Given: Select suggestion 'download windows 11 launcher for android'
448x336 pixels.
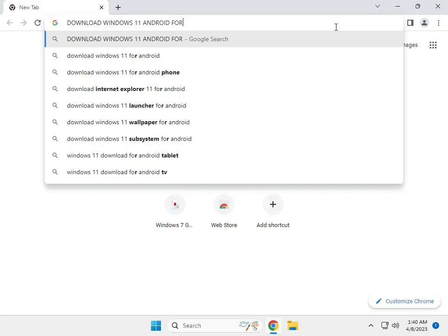Looking at the screenshot, I should coord(224,105).
